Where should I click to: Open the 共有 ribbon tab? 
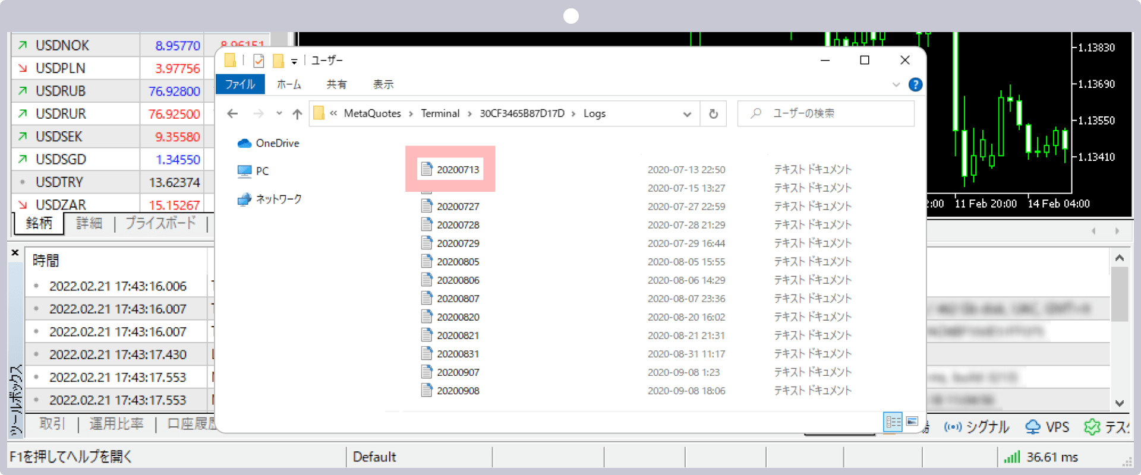(336, 84)
